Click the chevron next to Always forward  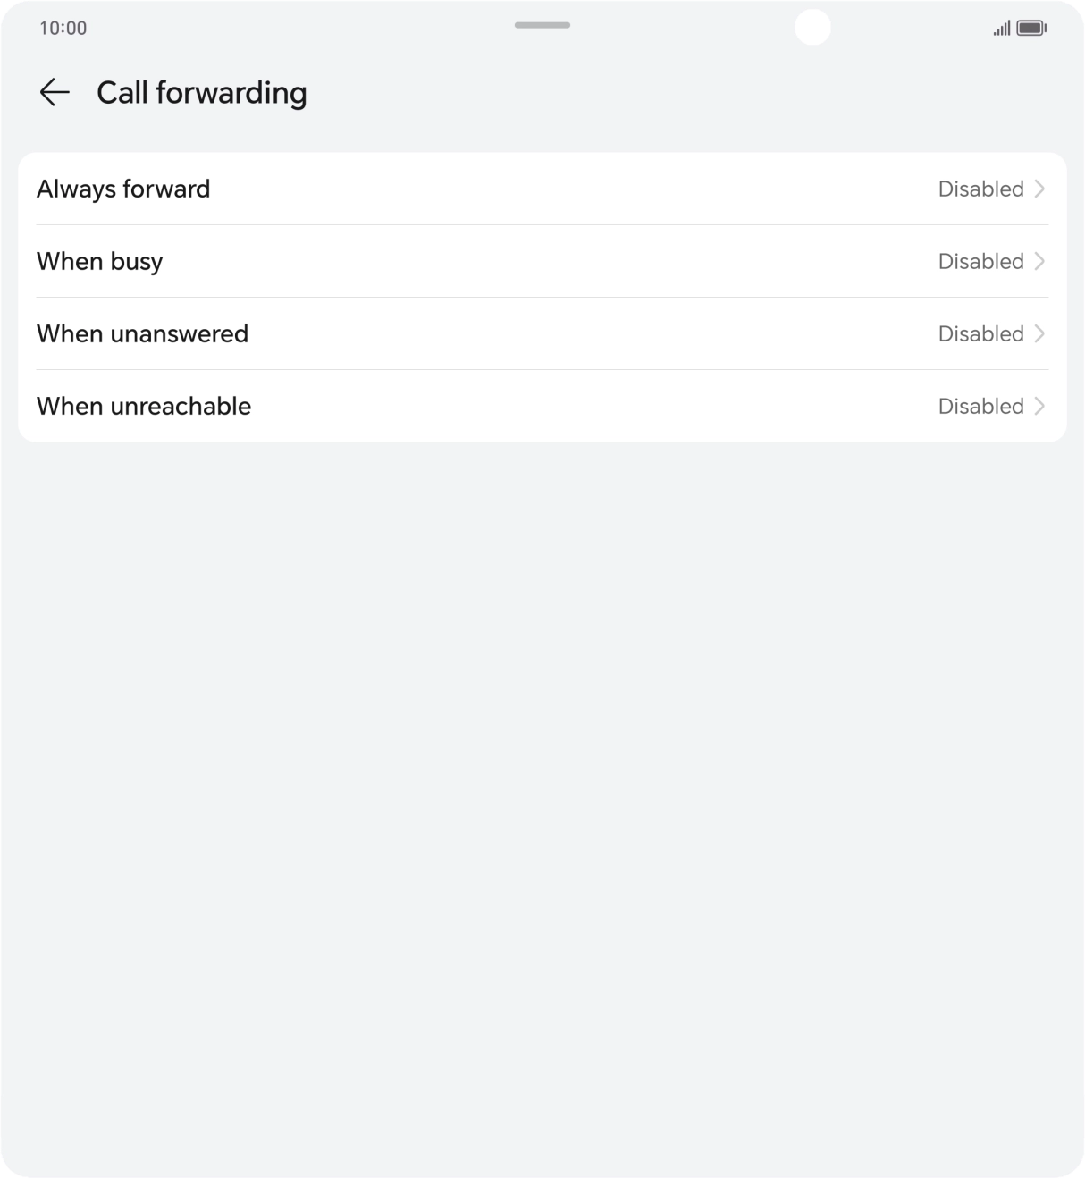coord(1040,189)
